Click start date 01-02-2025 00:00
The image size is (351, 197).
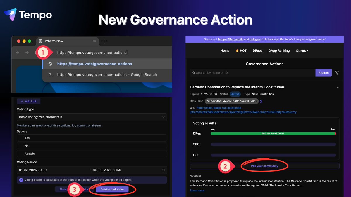(x=33, y=170)
